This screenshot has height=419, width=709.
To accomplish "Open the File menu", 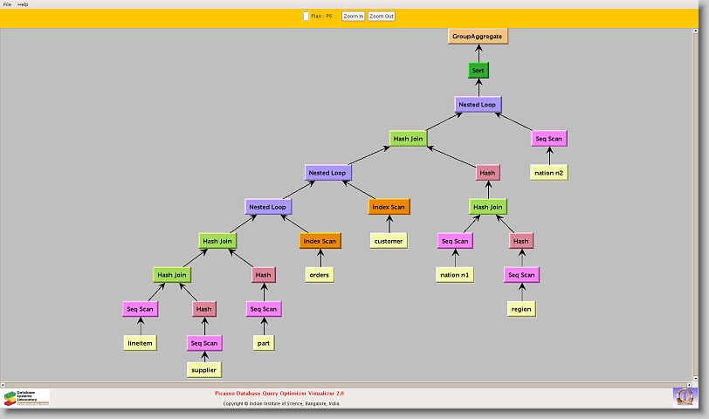I will coord(7,4).
